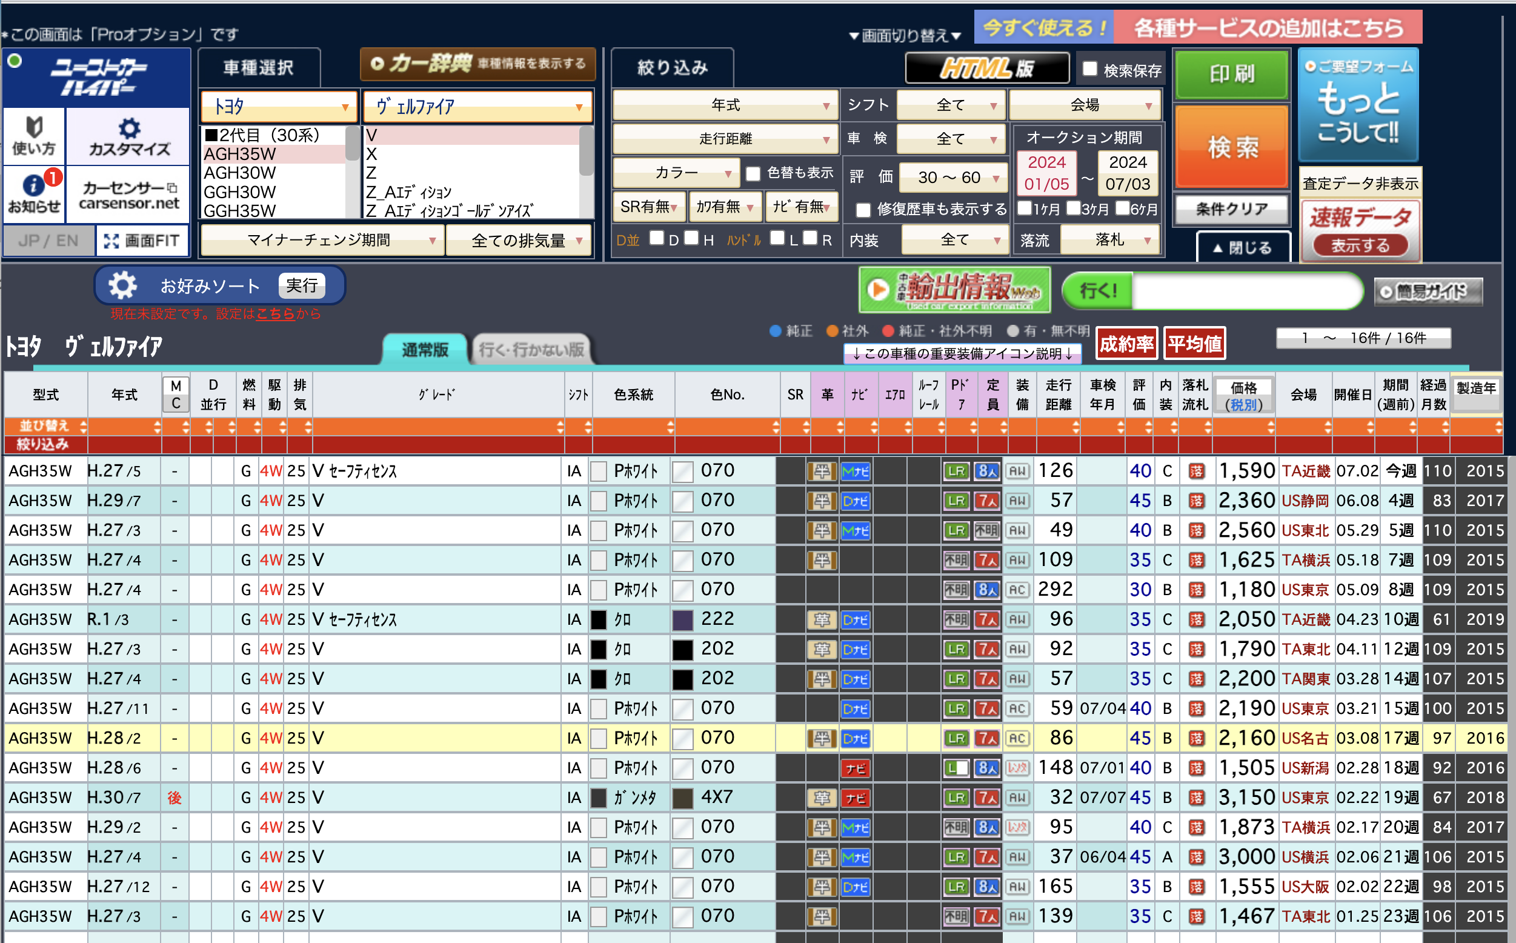Screen dimensions: 1516x943
Task: Click the 4X7 ガンメタ color swatch
Action: coord(683,798)
